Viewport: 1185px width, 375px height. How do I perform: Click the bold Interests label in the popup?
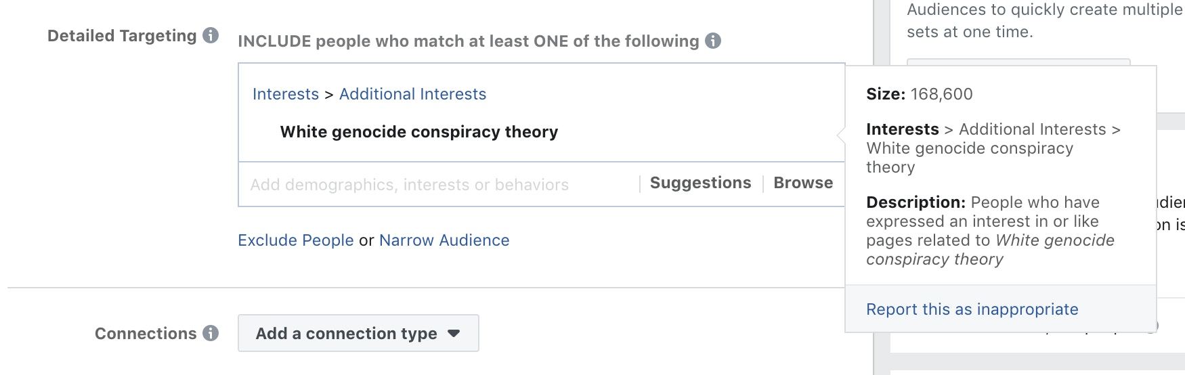(x=903, y=129)
